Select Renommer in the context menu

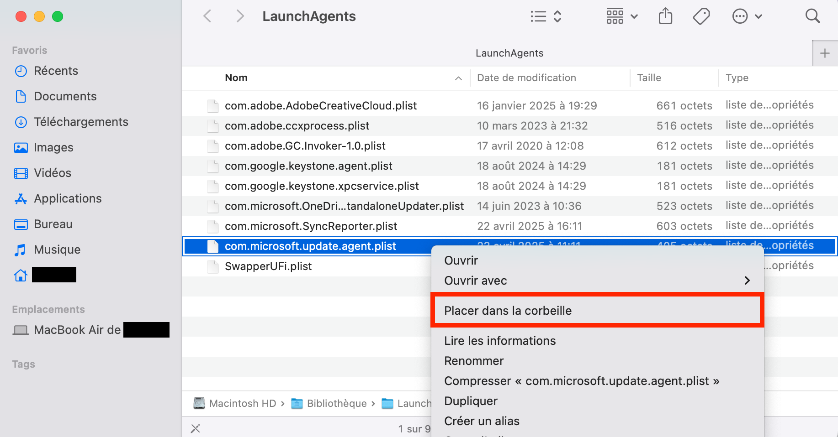click(x=474, y=360)
